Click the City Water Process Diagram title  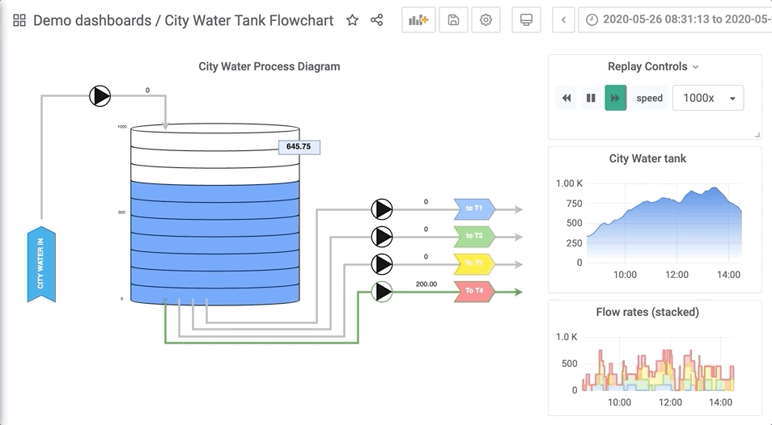(269, 66)
